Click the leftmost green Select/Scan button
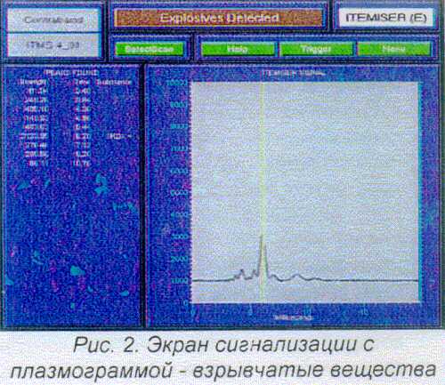This screenshot has width=445, height=385. 150,49
